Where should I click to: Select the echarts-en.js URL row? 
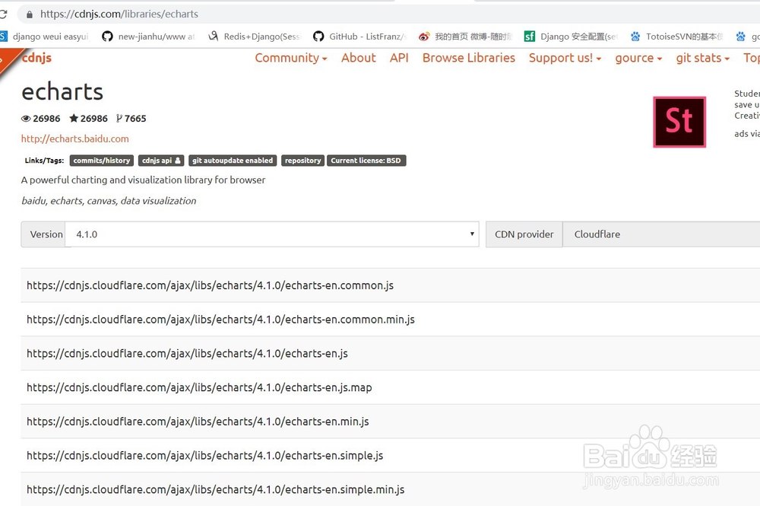(390, 353)
